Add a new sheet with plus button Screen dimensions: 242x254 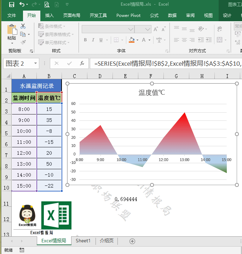tap(132, 241)
